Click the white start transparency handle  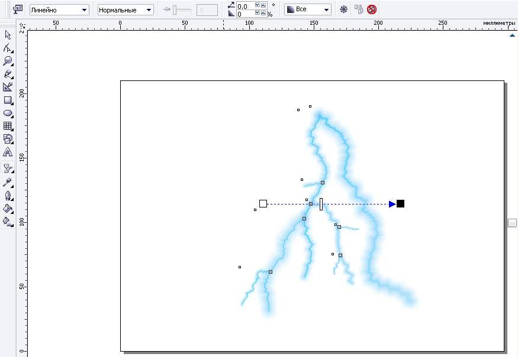263,203
